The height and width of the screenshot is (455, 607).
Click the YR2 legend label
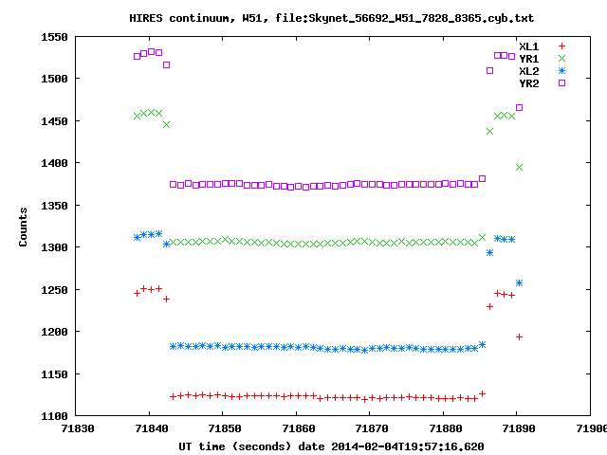529,83
